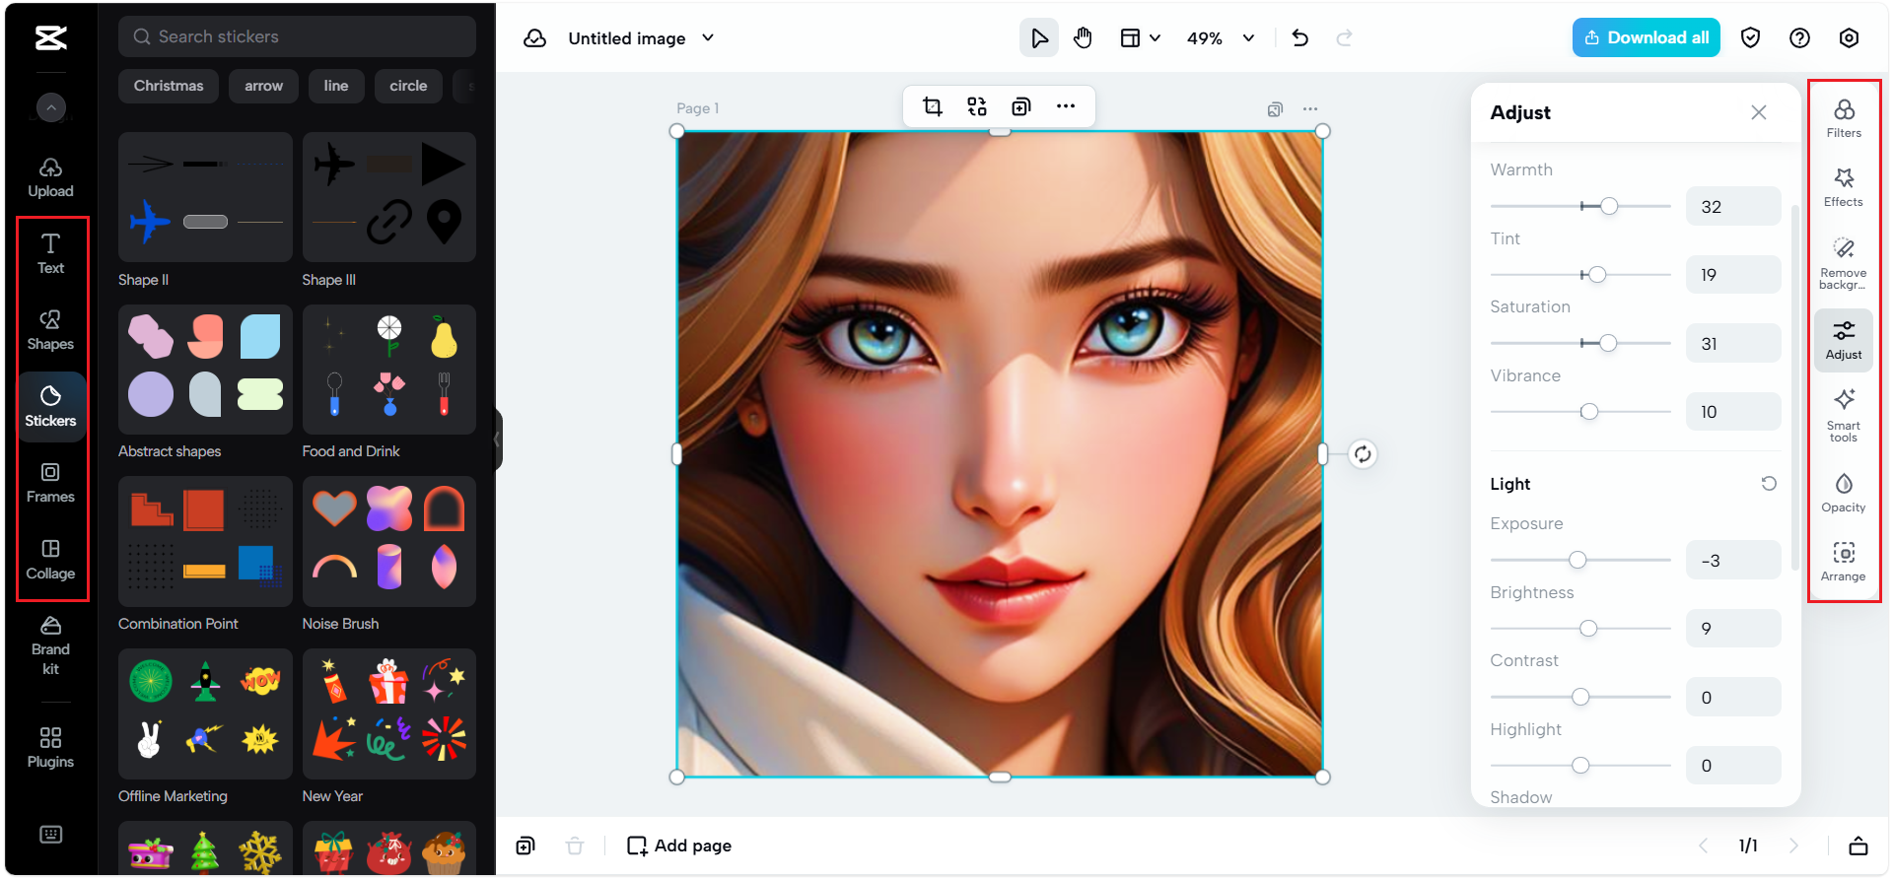Close the Adjust panel

tap(1759, 112)
